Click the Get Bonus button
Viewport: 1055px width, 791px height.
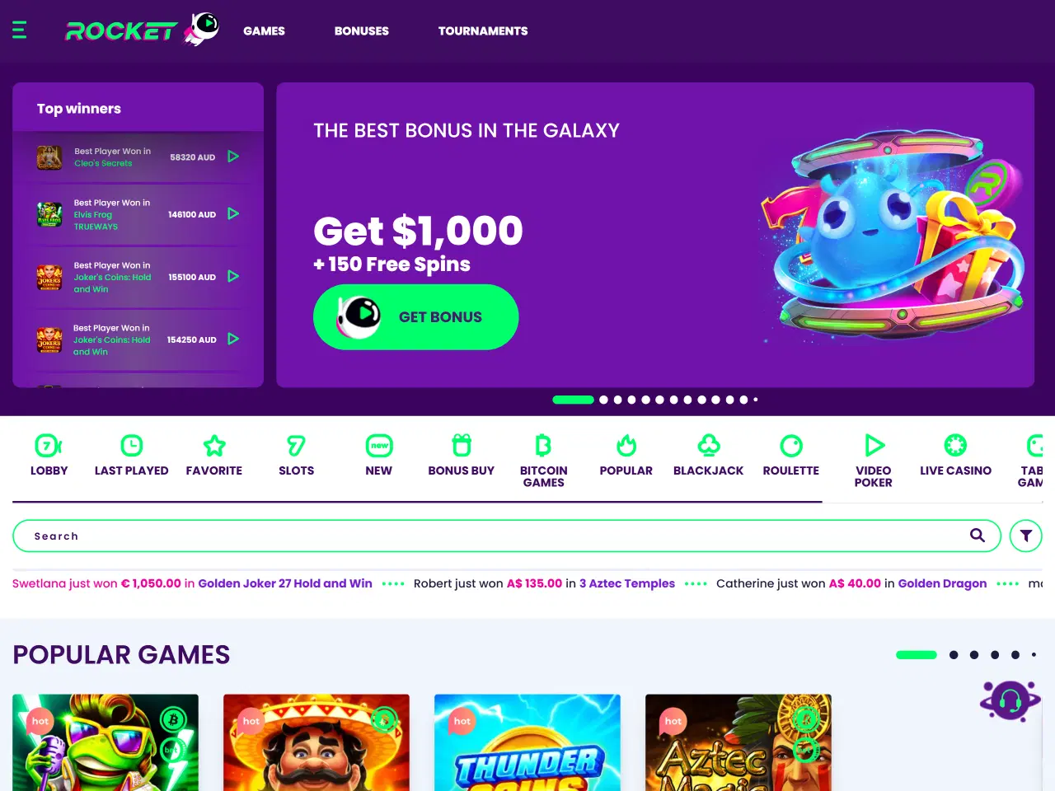415,317
